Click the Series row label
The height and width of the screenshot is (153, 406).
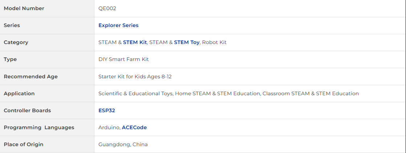pos(12,26)
